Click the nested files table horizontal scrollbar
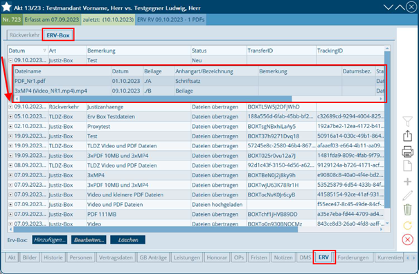 156,99
